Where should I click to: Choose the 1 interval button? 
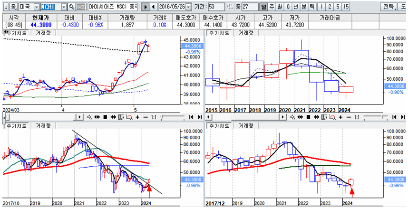pyautogui.click(x=321, y=7)
